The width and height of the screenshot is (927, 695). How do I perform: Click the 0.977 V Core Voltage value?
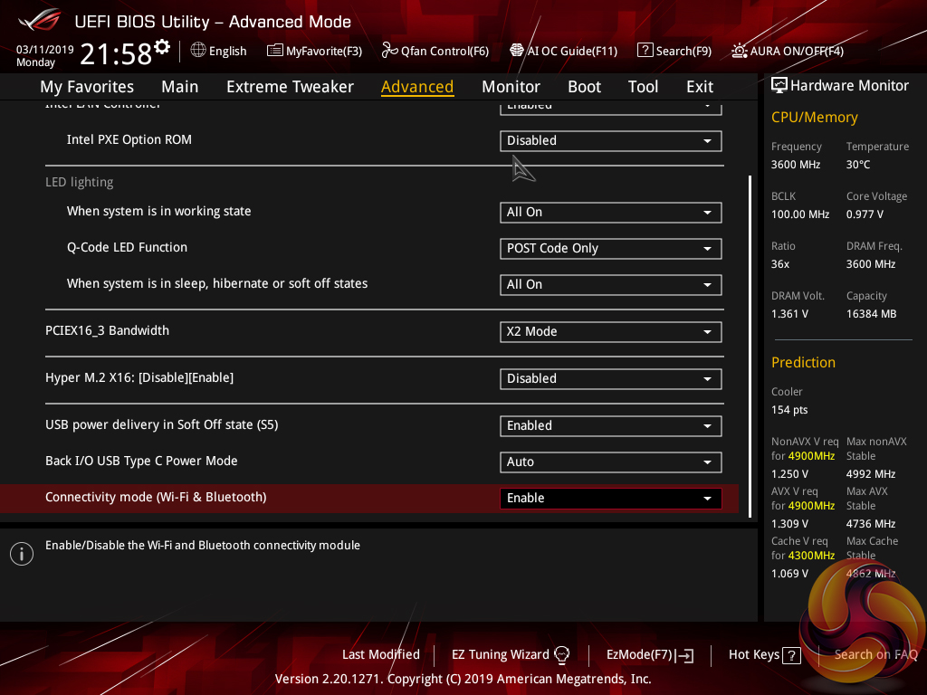(865, 214)
